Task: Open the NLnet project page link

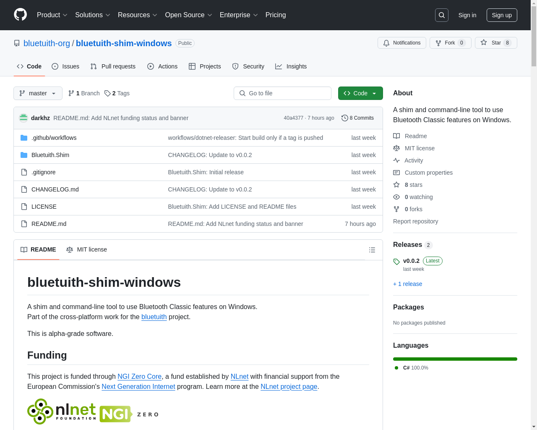Action: pyautogui.click(x=289, y=386)
